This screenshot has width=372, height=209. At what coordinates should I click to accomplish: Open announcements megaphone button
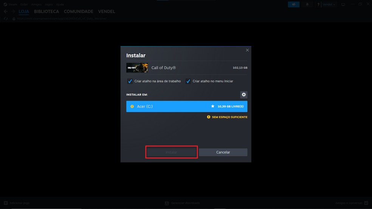[293, 4]
